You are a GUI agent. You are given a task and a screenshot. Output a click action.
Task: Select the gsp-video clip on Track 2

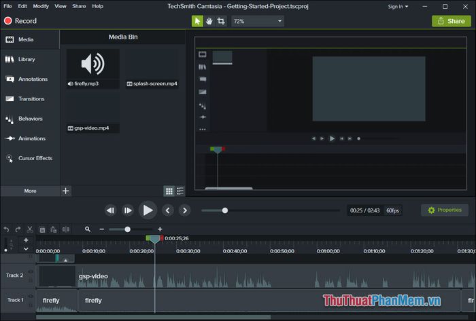(x=256, y=276)
